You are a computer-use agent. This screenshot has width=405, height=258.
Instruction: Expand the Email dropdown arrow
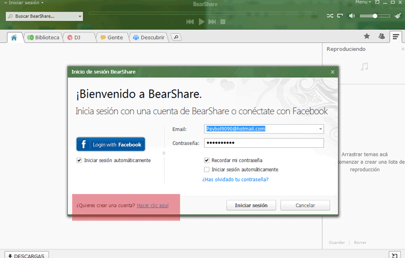[321, 129]
